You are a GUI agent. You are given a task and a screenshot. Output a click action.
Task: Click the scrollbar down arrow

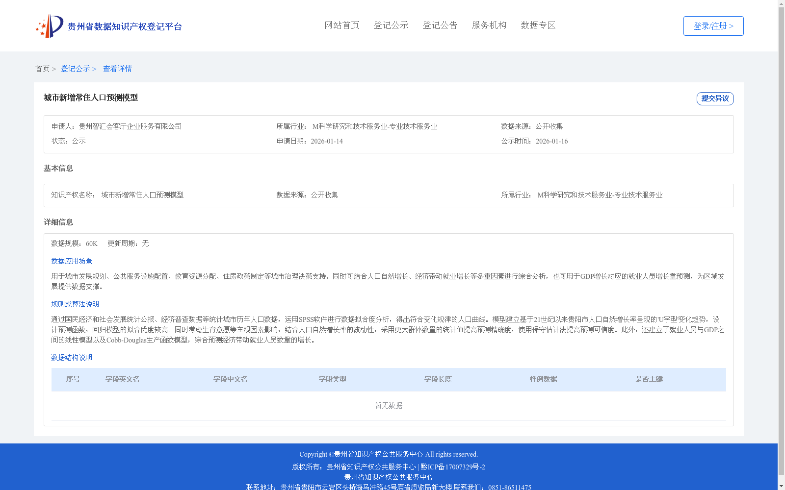[781, 486]
